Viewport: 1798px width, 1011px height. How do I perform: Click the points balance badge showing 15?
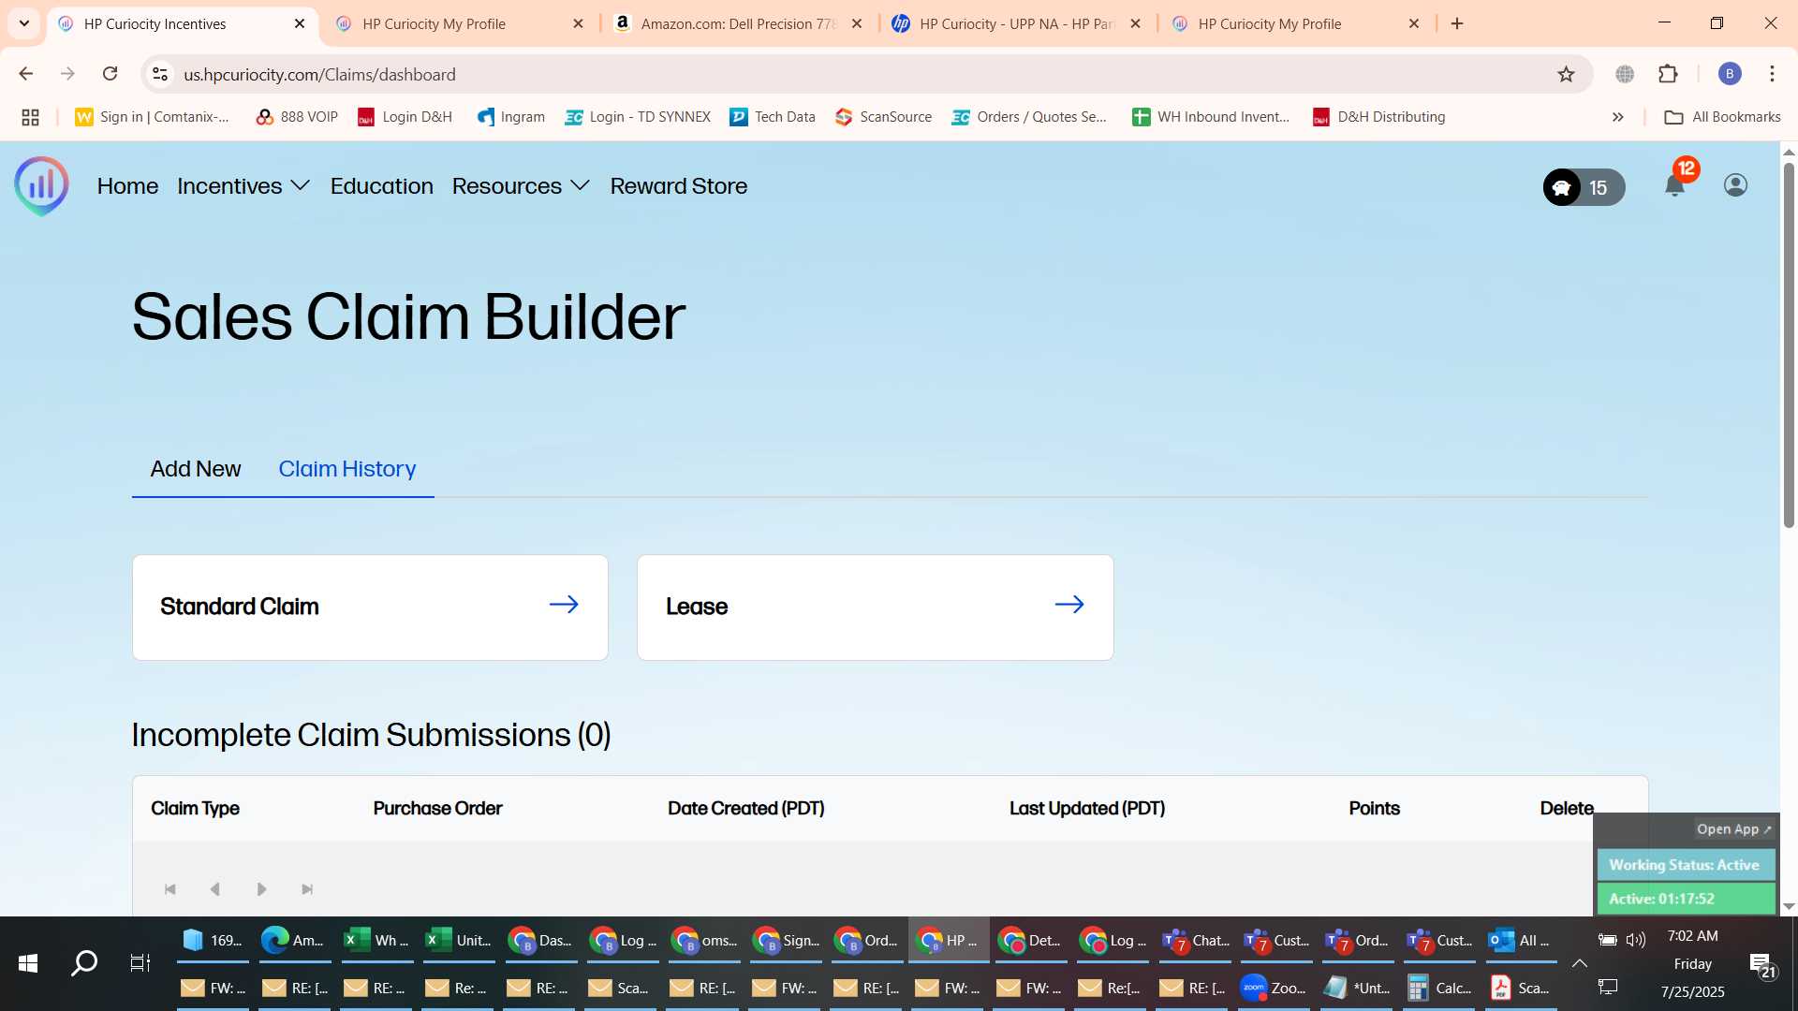(x=1584, y=187)
